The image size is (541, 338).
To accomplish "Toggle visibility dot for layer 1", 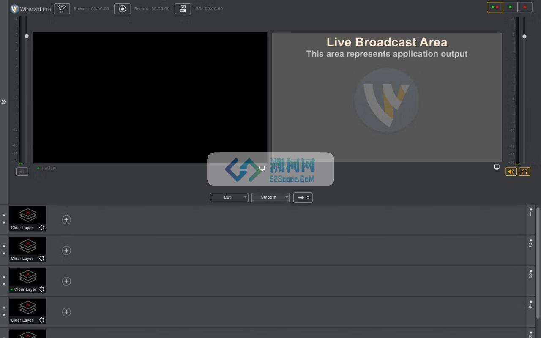I will tap(531, 209).
